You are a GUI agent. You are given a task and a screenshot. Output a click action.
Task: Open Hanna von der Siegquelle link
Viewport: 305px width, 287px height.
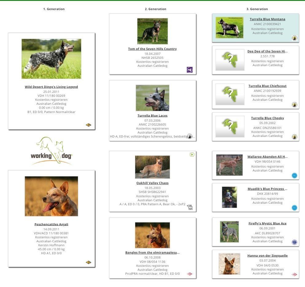(268, 255)
